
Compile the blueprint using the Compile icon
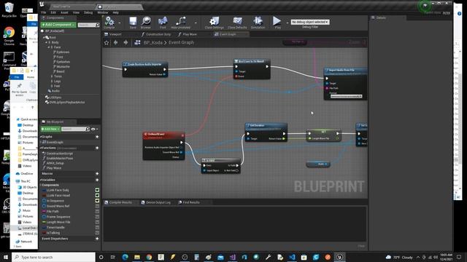109,23
